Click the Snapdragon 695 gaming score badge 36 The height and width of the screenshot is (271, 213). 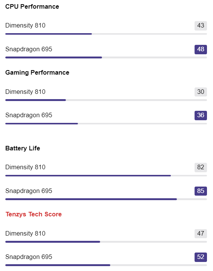pyautogui.click(x=201, y=115)
